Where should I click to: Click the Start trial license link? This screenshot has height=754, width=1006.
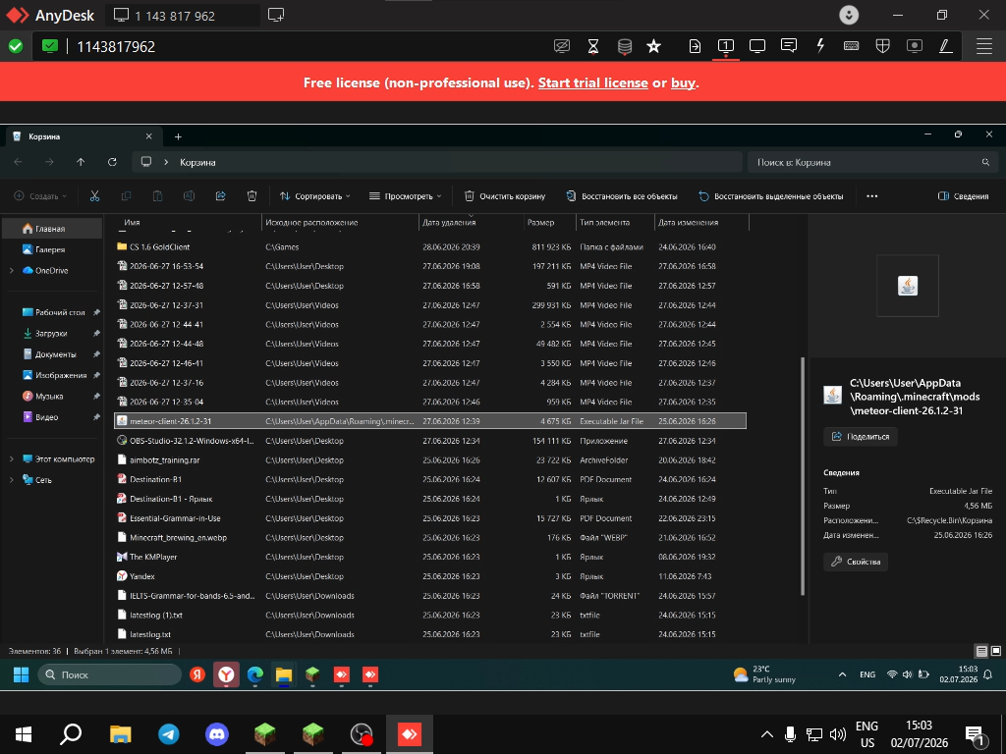[x=592, y=82]
